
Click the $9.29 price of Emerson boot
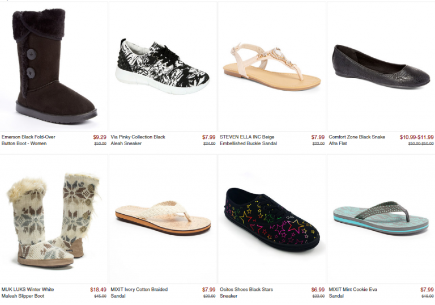pos(100,137)
